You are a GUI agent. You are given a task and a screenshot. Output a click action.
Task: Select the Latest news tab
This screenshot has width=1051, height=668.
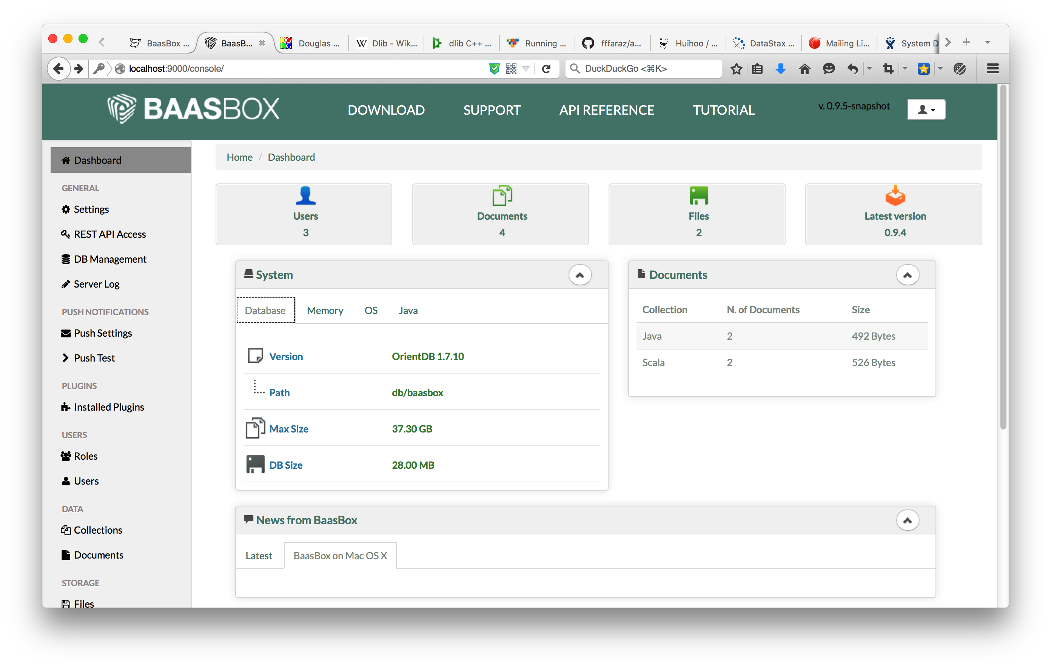click(258, 556)
